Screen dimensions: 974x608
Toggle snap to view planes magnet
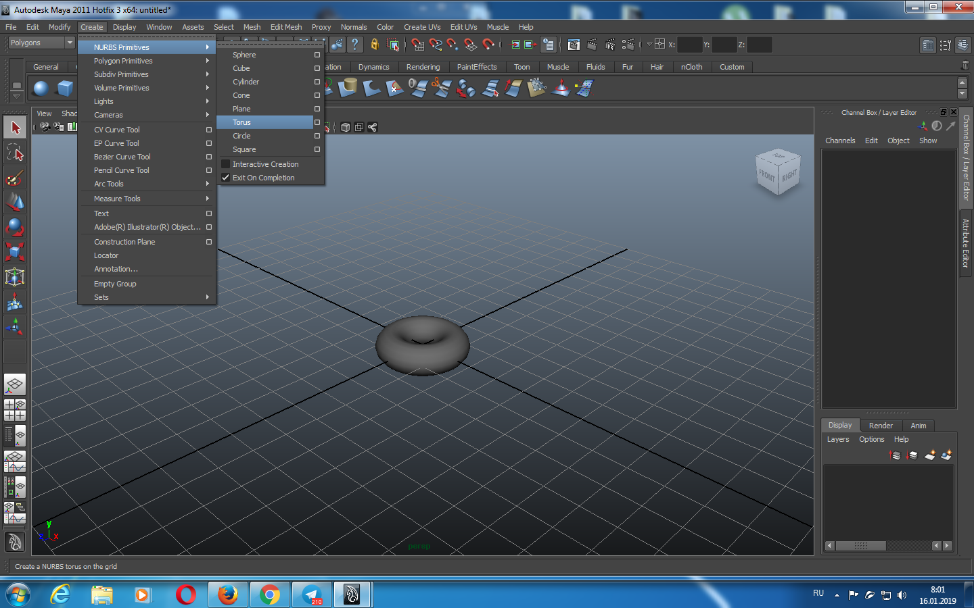471,45
